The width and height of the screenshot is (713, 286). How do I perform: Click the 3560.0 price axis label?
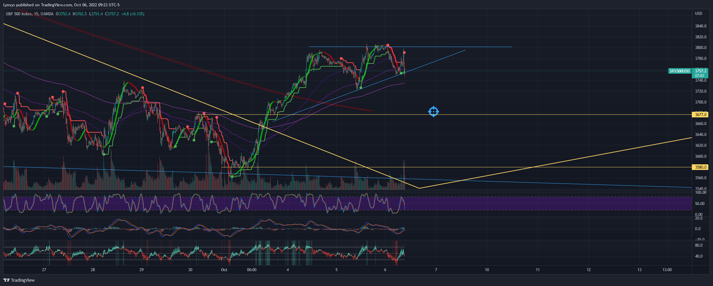pyautogui.click(x=701, y=178)
